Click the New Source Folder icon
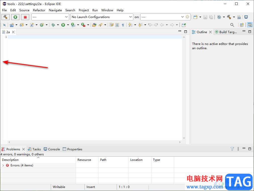Viewport: 254px width, 191px height. click(x=22, y=25)
